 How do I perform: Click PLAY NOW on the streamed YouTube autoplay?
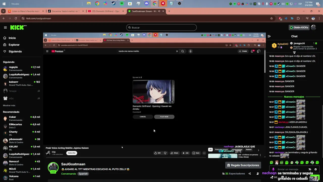tap(164, 117)
